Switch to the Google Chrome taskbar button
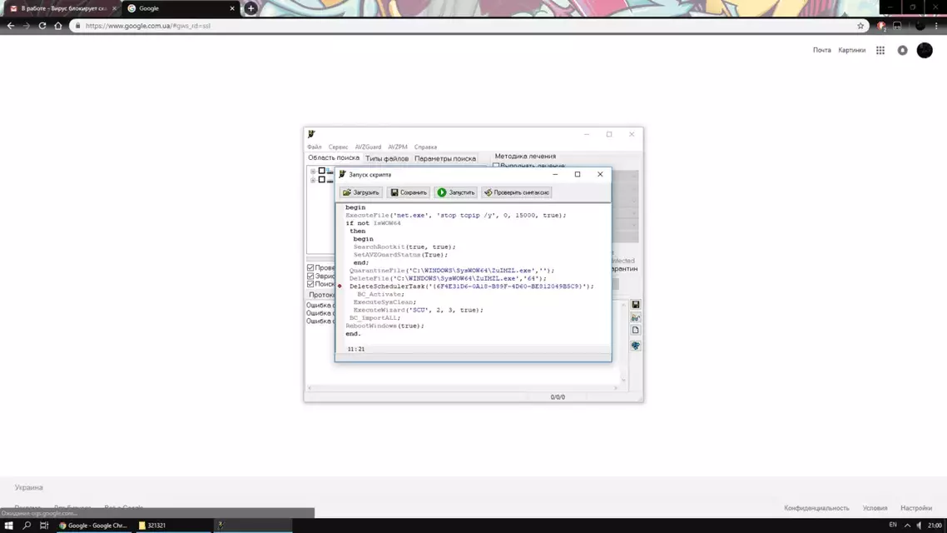947x533 pixels. (93, 526)
